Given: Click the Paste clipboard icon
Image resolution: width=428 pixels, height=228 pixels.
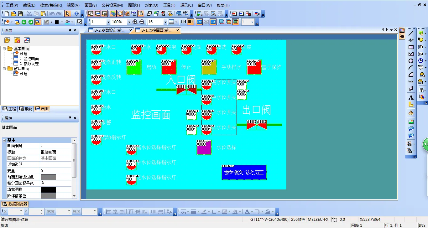Looking at the screenshot, I should (43, 13).
